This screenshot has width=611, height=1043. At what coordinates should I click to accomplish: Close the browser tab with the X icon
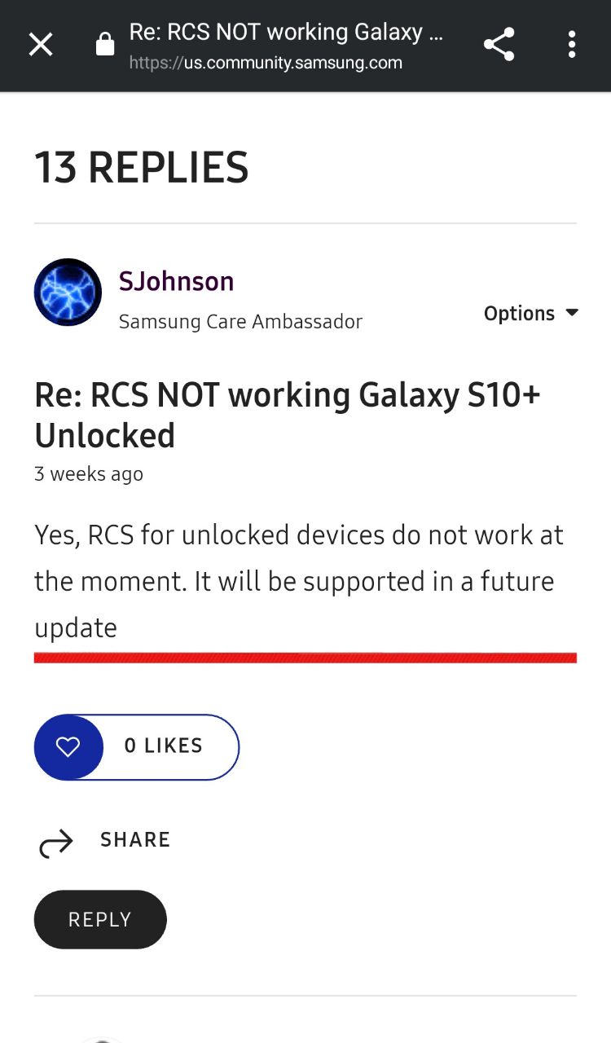41,45
